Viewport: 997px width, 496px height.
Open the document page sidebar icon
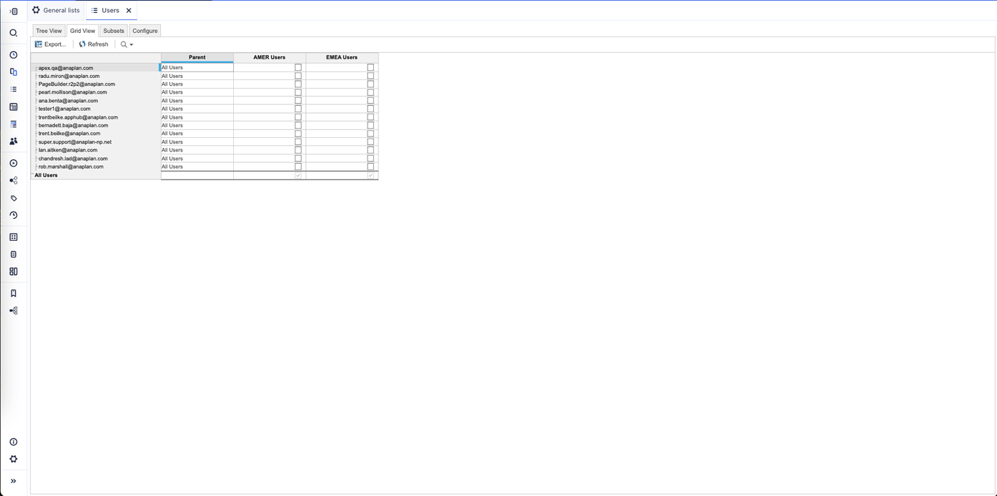tap(14, 254)
